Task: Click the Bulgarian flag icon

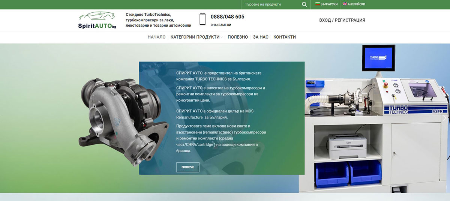Action: pos(318,4)
